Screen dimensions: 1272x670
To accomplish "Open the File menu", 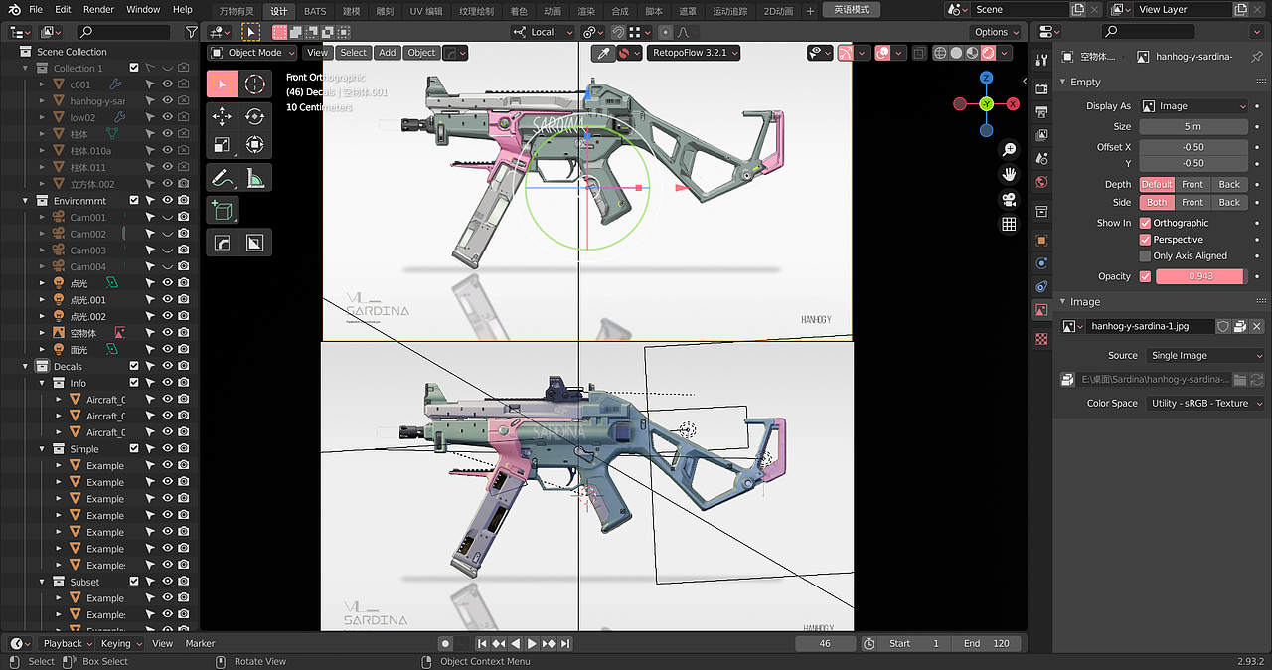I will pos(36,9).
